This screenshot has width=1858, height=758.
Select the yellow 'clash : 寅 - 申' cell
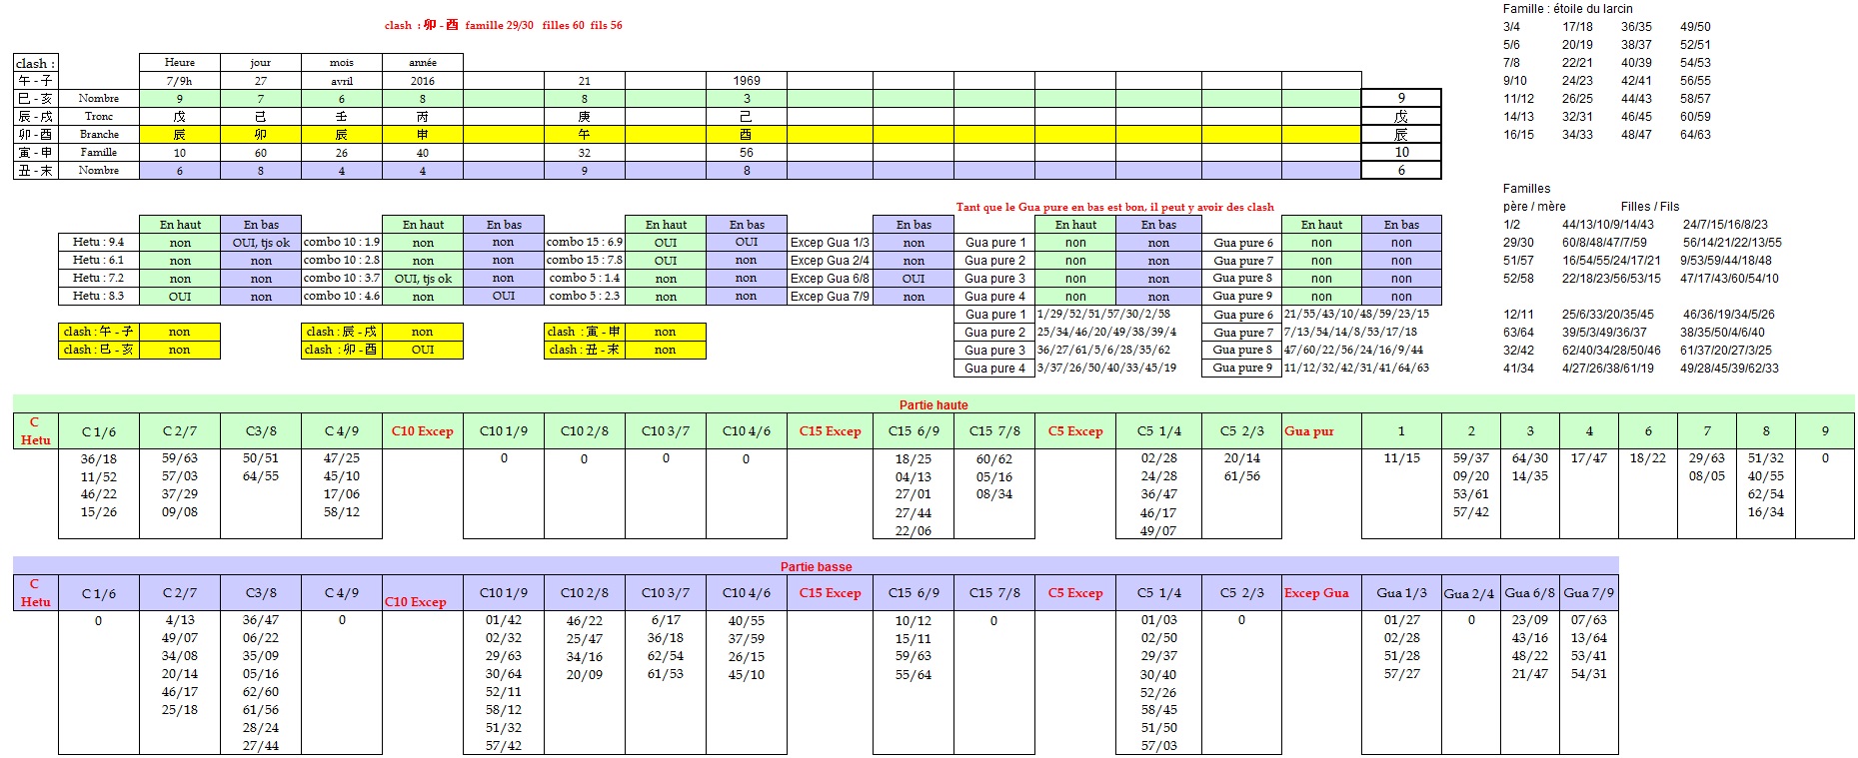[585, 332]
